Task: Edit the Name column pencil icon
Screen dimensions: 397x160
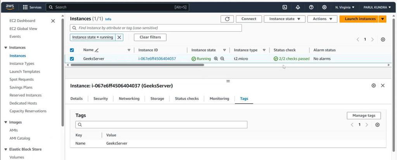Action: 97,50
